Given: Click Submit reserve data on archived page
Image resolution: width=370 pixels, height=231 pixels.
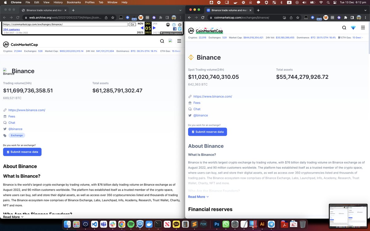Looking at the screenshot, I should coord(22,152).
